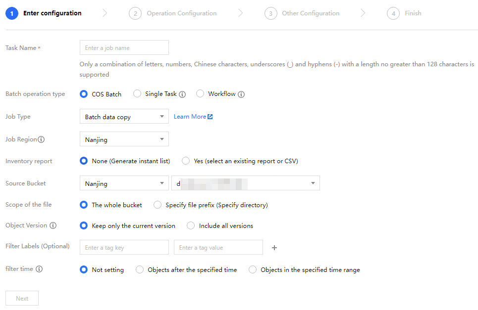Click the filter time info icon
The width and height of the screenshot is (478, 310).
tap(39, 269)
